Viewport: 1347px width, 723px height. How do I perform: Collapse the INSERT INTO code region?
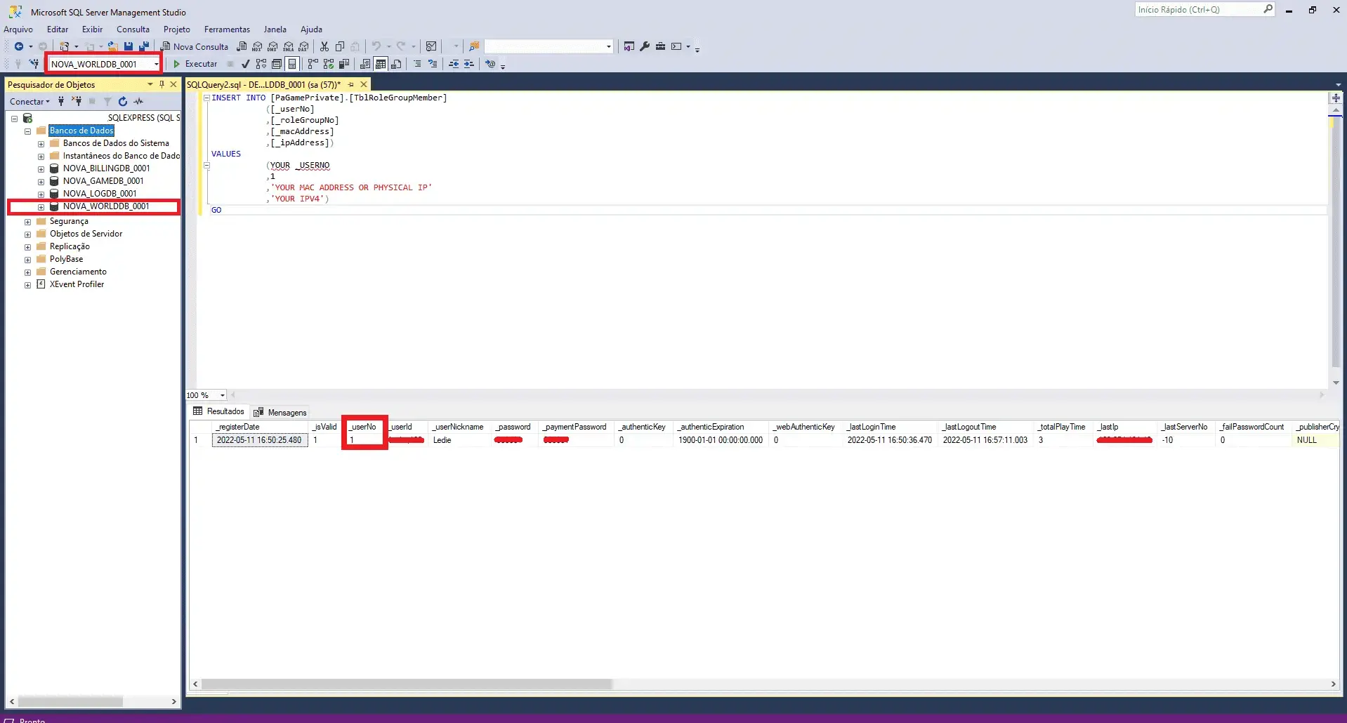(x=206, y=98)
